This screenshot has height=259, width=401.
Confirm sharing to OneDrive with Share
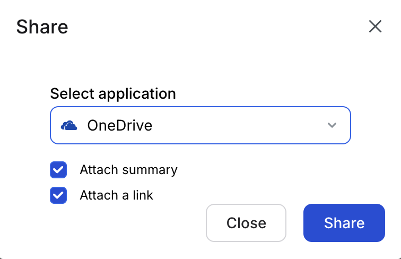[x=344, y=223]
